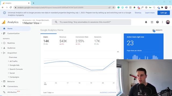Expand the Social submenu

8,73
